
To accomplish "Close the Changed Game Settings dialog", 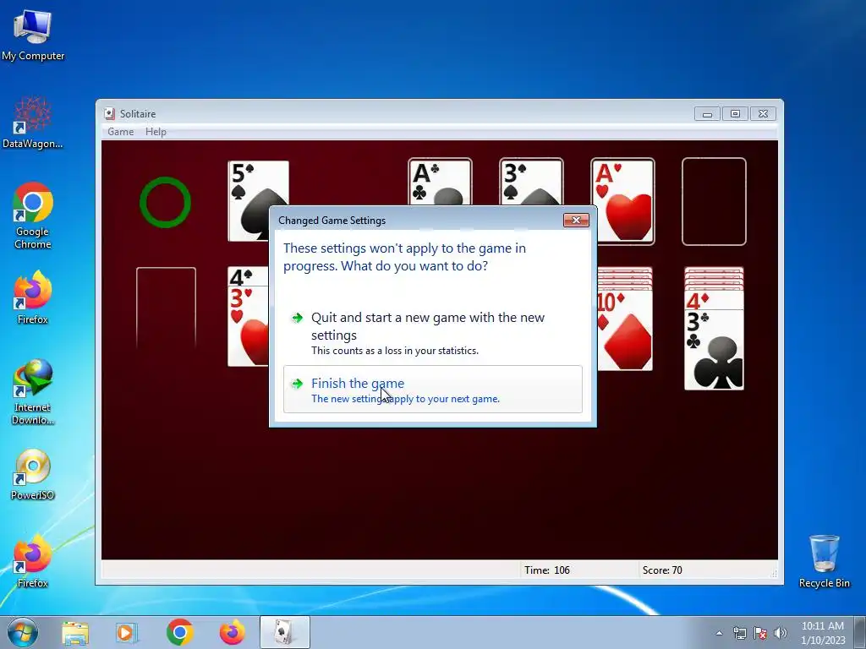I will click(576, 221).
